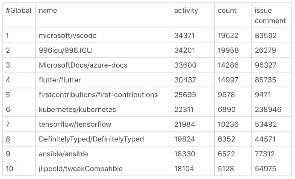Click rank number 10 cell
The width and height of the screenshot is (295, 179).
point(9,169)
